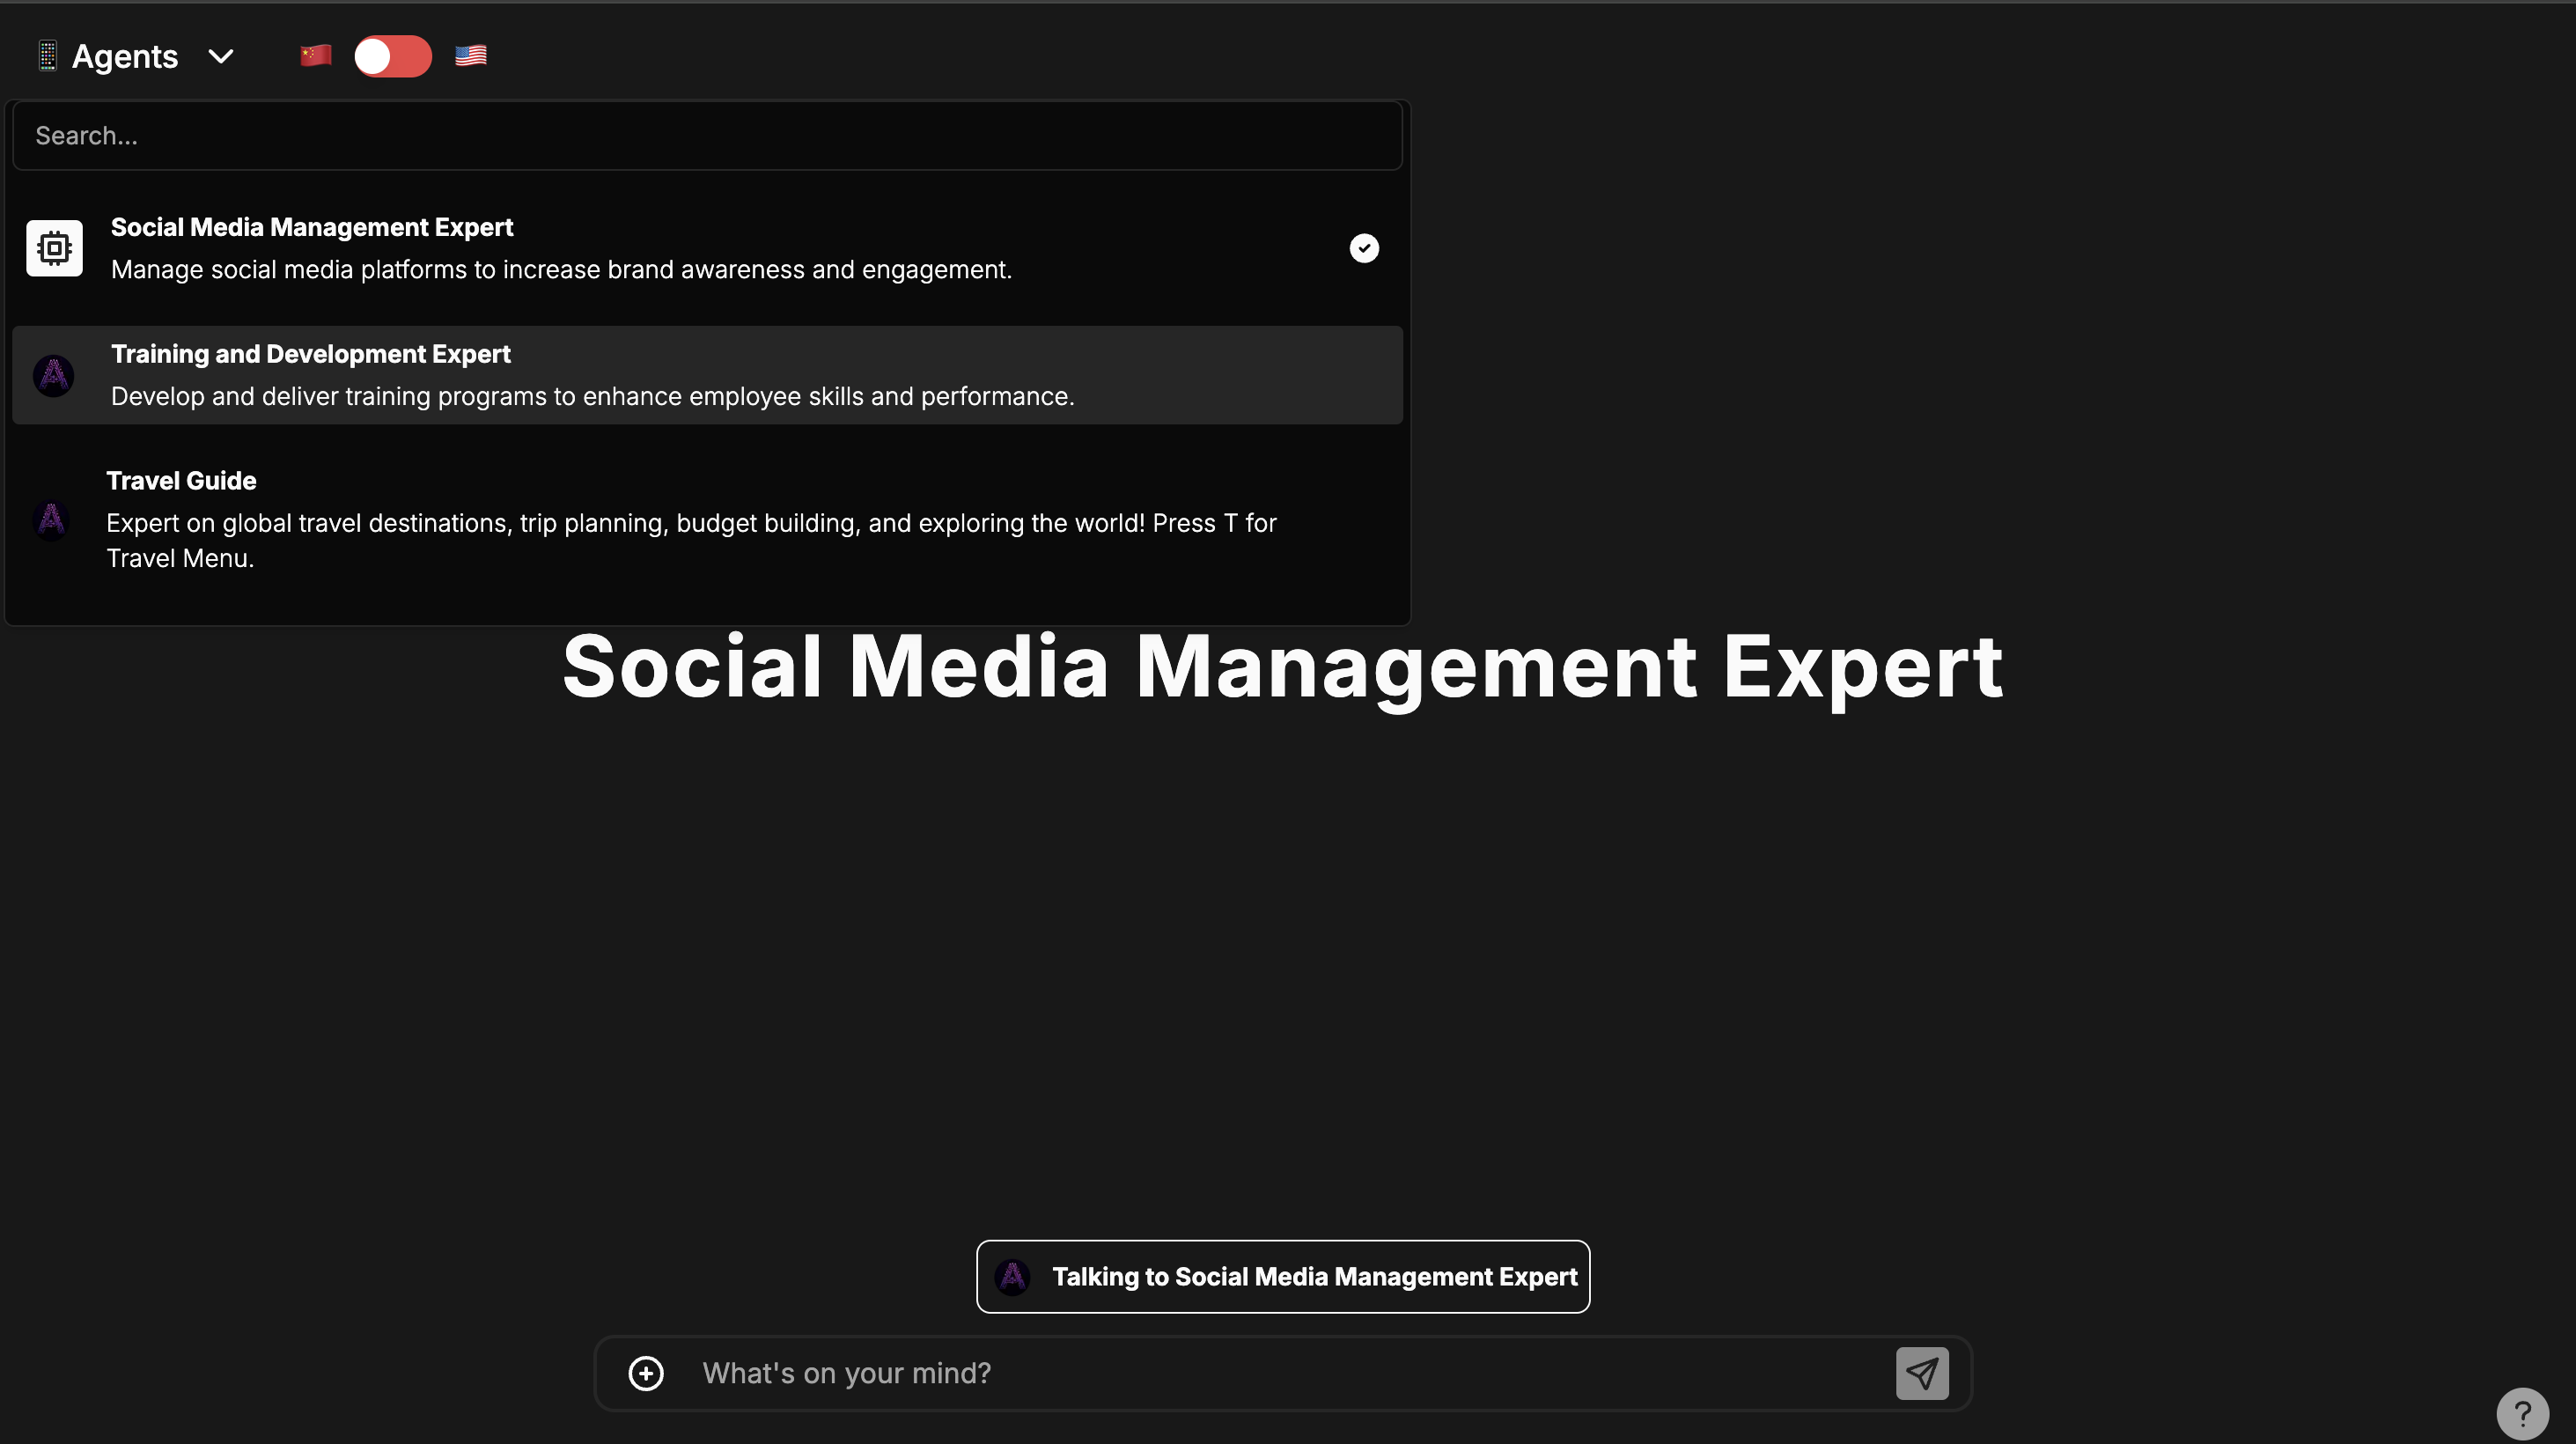Click the China flag icon
The height and width of the screenshot is (1444, 2576).
click(x=315, y=55)
